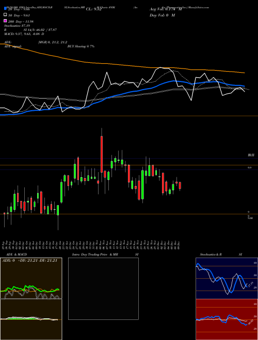258x340 pixels.
Task: Click the 'CL: 9.32' closing price label
Action: point(93,9)
